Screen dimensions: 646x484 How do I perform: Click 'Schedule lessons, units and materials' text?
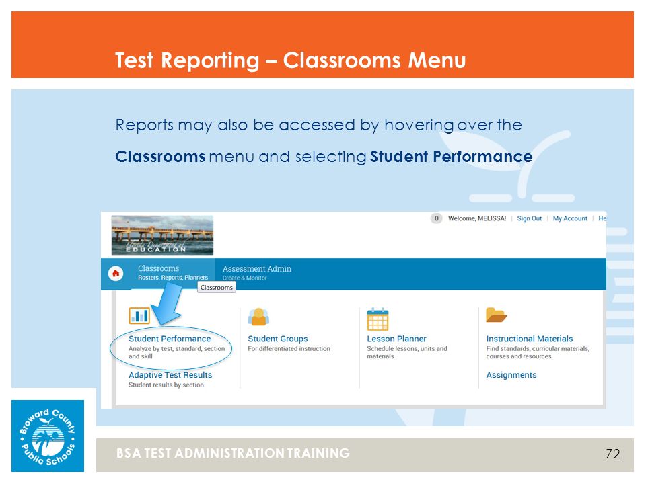[407, 352]
